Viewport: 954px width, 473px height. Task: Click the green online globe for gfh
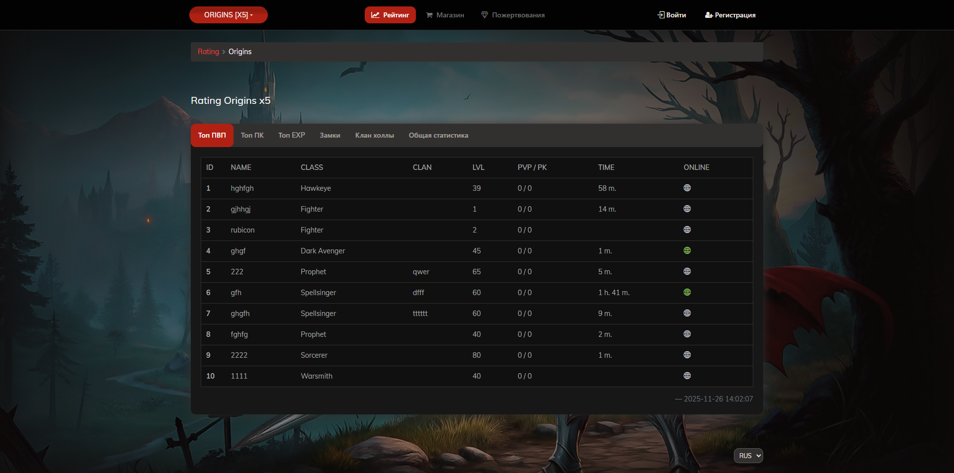[x=687, y=293]
